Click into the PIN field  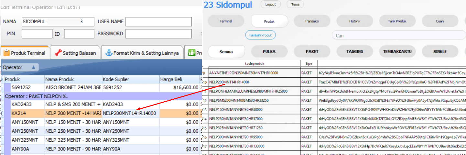point(37,34)
